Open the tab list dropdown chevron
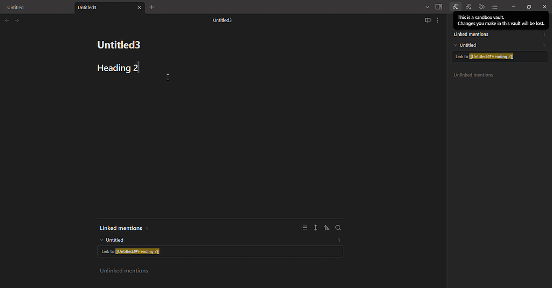This screenshot has height=288, width=552. 427,7
